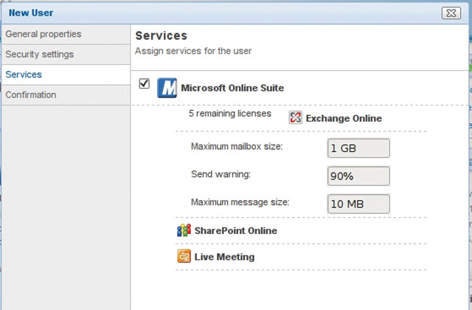Click the 'Assign services for the user' text
The width and height of the screenshot is (472, 310).
point(193,51)
